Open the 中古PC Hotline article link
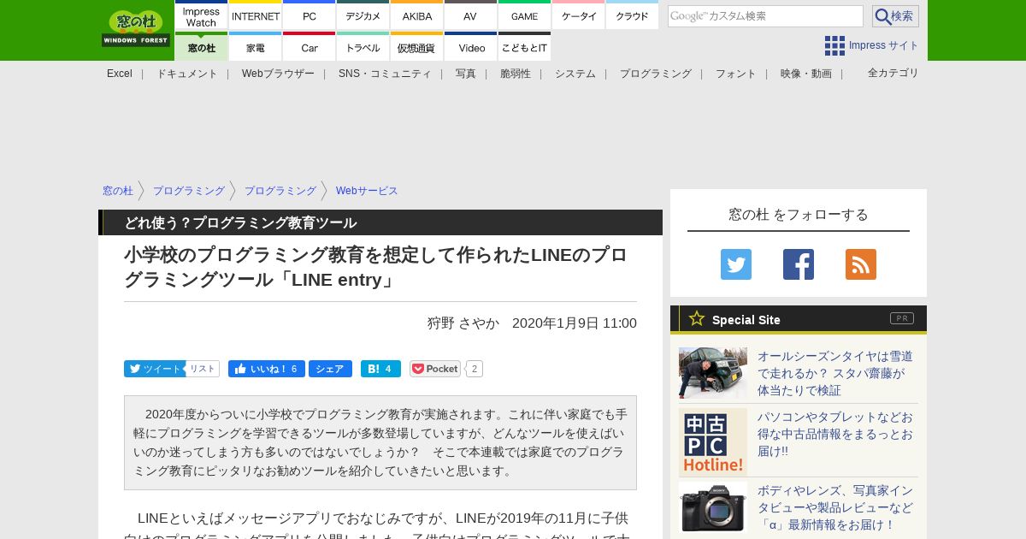The image size is (1026, 539). 835,434
